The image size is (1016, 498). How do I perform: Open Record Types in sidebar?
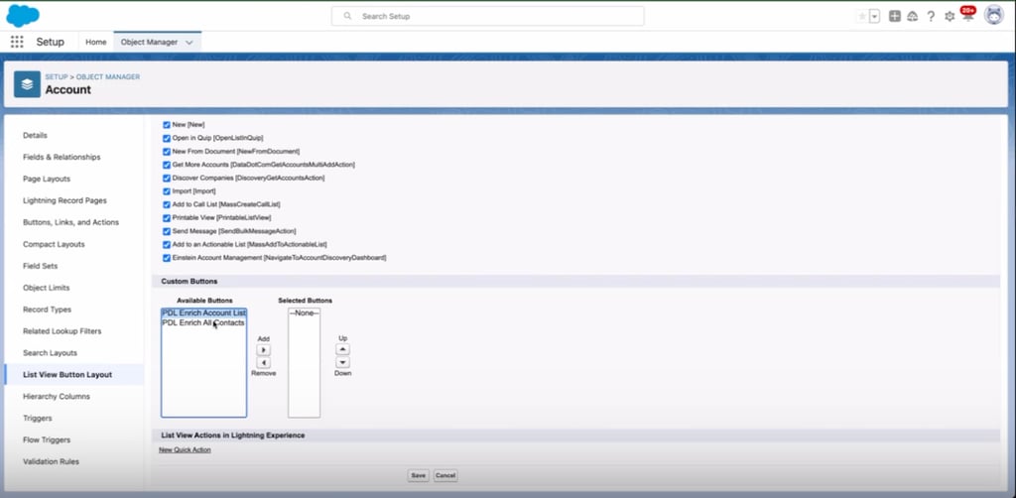point(48,310)
